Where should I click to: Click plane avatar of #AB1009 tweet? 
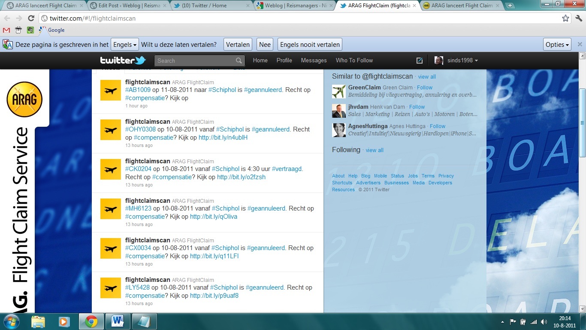[x=111, y=90]
